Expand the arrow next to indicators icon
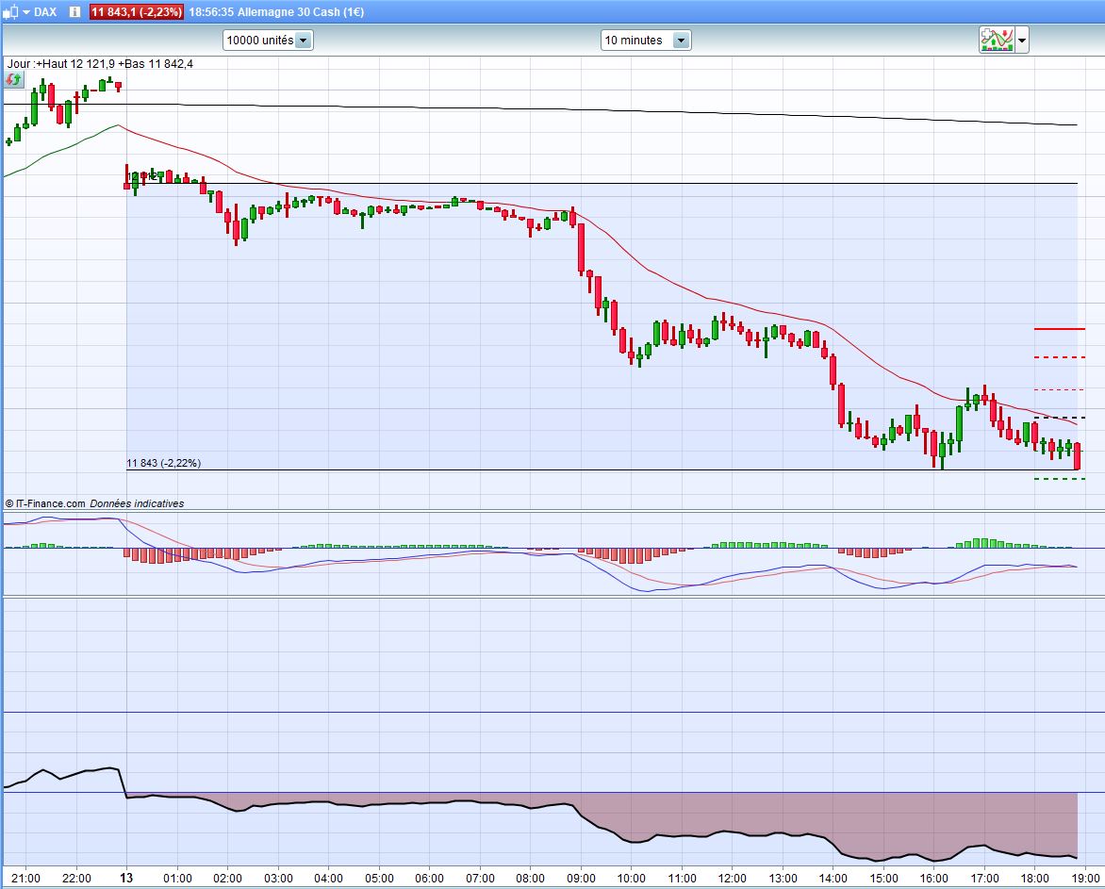This screenshot has width=1105, height=889. (x=1022, y=41)
